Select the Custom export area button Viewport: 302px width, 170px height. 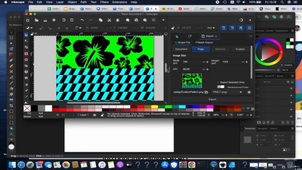pyautogui.click(x=240, y=49)
